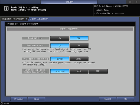Turn Thick BK Mode ON

click(x=60, y=38)
